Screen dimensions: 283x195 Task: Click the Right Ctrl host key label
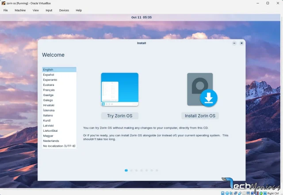click(273, 193)
